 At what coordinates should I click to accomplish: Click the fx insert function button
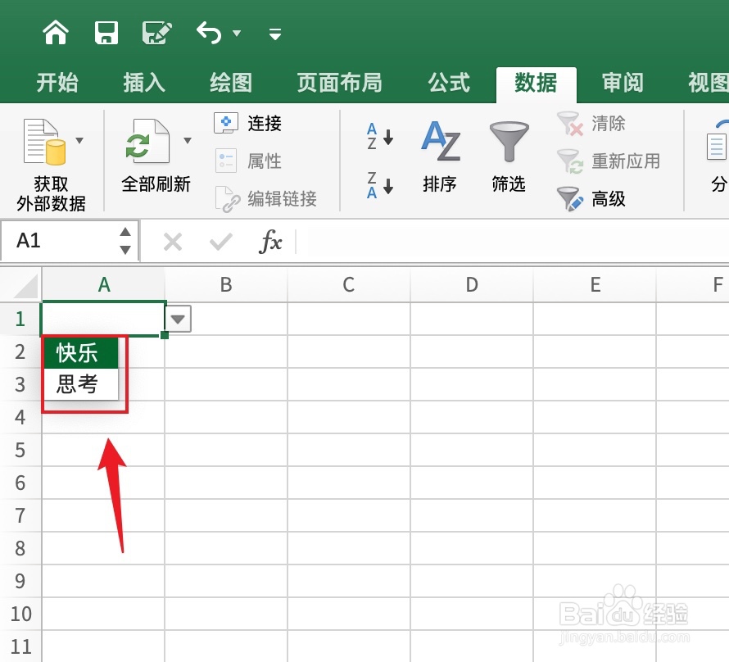(270, 243)
